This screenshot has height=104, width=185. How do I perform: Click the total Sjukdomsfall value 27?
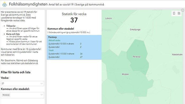click(x=81, y=57)
